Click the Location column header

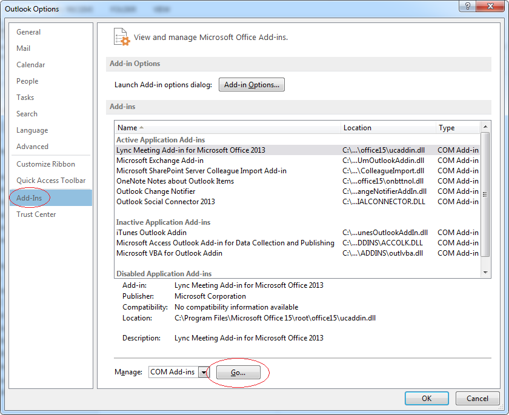(358, 127)
